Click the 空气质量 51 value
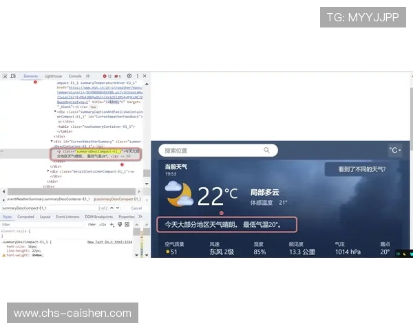The image size is (413, 330). [x=171, y=252]
